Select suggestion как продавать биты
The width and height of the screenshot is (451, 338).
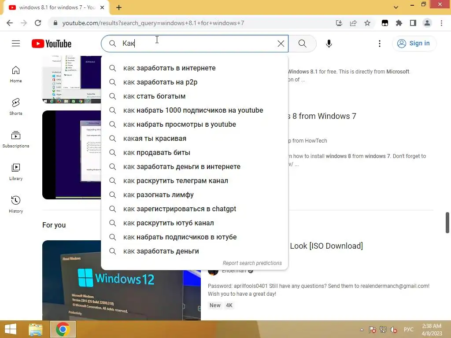(x=194, y=152)
